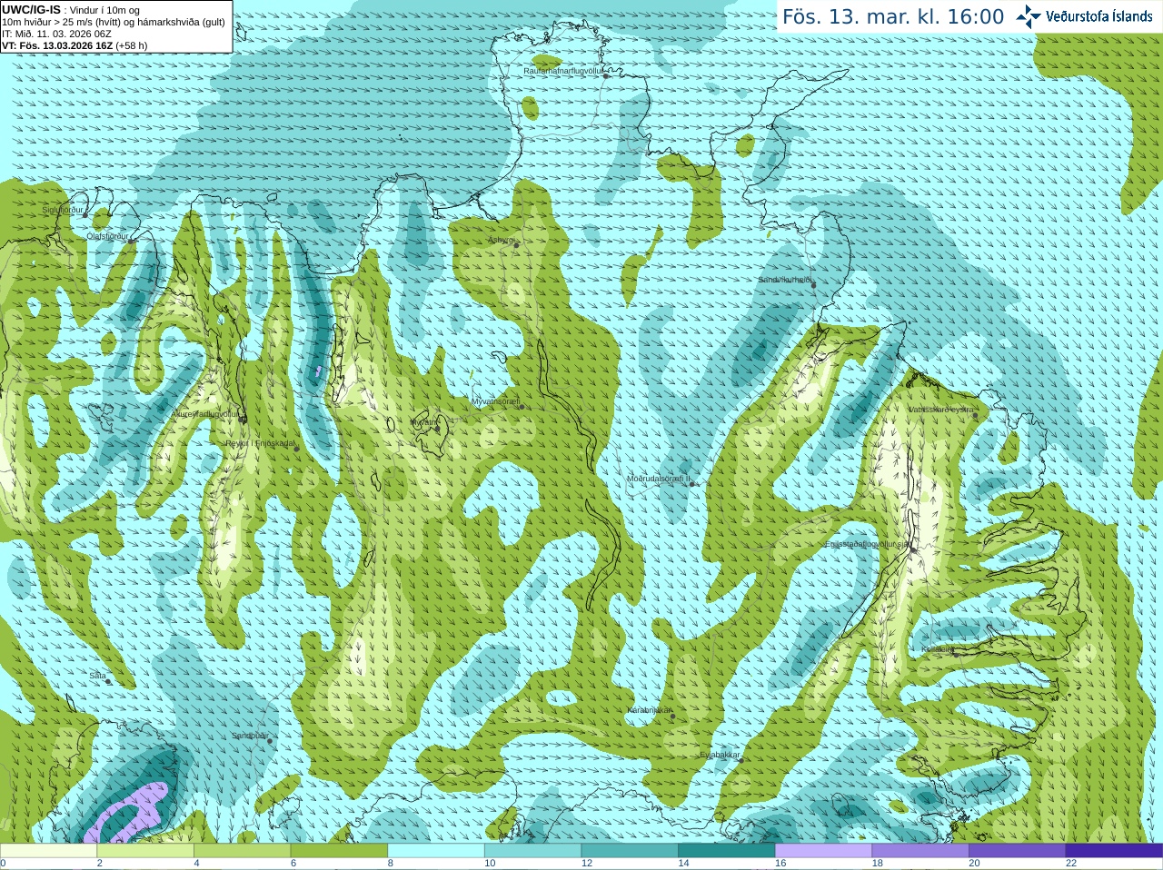Select the Raufarhafnarflugvöllur station label
1163x870 pixels.
[x=563, y=70]
